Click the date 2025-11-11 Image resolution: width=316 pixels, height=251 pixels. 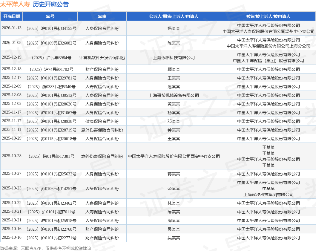(x=11, y=130)
